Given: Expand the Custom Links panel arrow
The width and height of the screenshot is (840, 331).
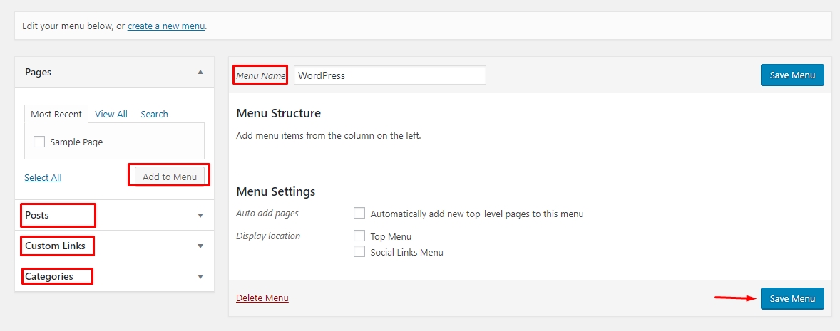Looking at the screenshot, I should [x=200, y=246].
